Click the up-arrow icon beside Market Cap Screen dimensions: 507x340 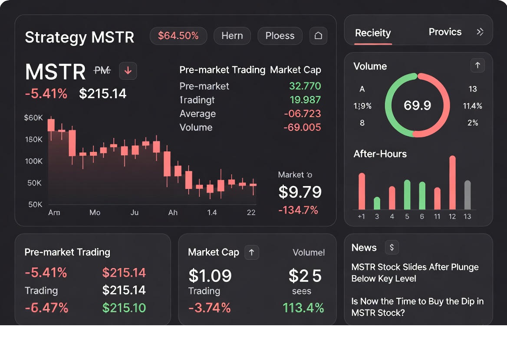[x=252, y=252]
